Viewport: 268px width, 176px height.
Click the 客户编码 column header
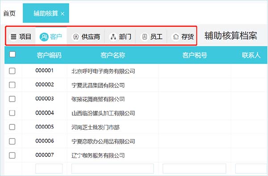pos(49,55)
